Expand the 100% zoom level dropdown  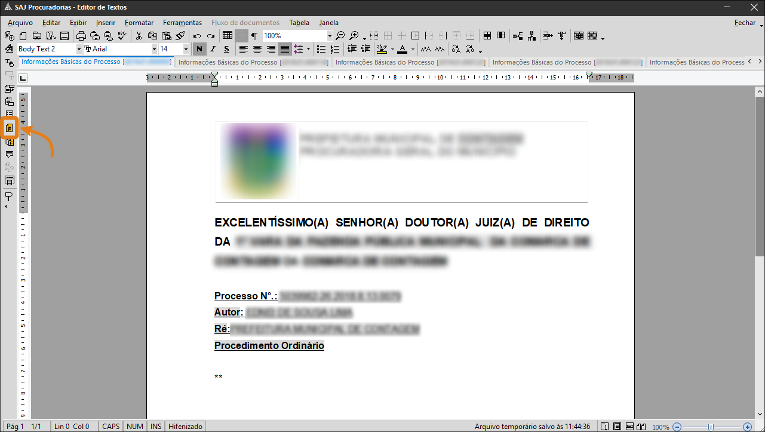[329, 36]
